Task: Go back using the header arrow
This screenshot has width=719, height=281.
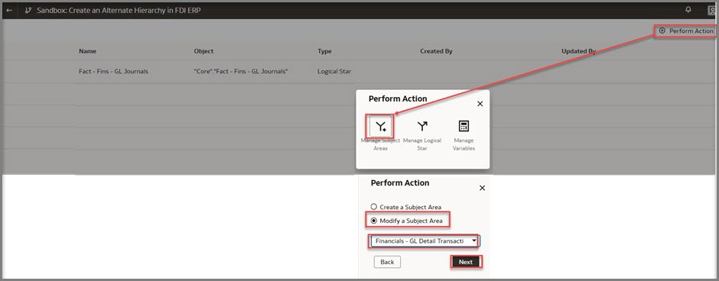Action: click(x=9, y=10)
